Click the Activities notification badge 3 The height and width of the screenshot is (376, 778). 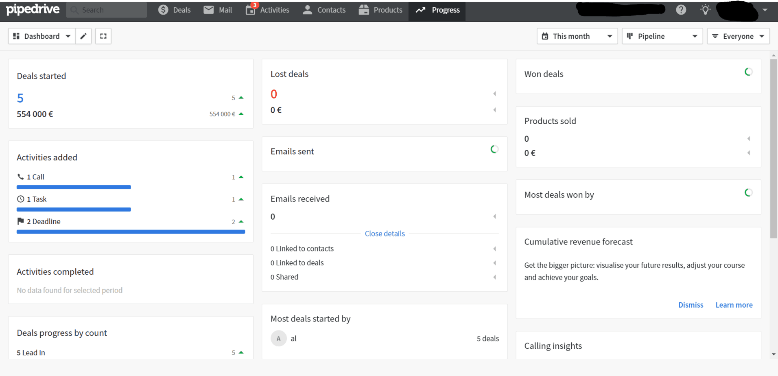[255, 5]
